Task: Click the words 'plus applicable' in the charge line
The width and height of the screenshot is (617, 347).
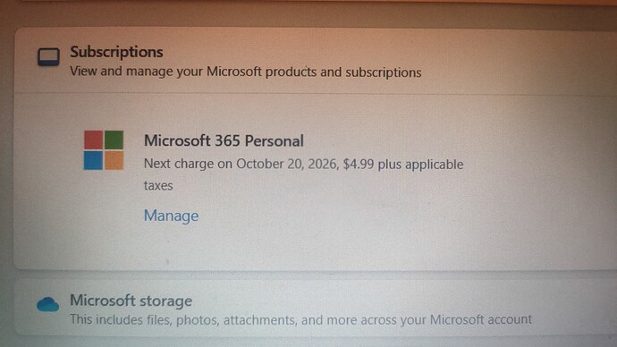Action: (420, 165)
